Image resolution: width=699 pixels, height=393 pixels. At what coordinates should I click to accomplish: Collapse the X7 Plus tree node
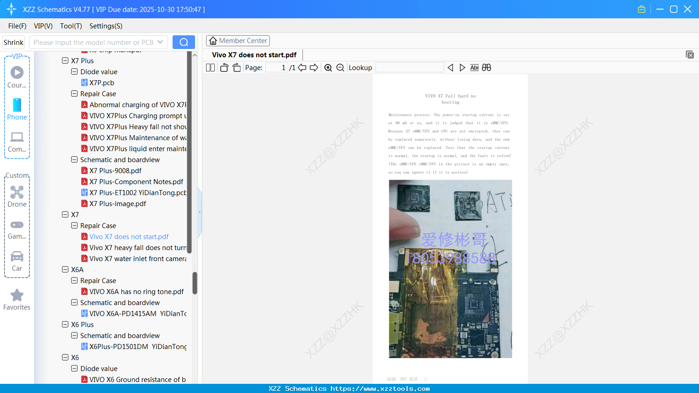click(65, 60)
